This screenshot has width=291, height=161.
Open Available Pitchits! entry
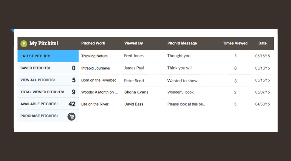coord(48,104)
